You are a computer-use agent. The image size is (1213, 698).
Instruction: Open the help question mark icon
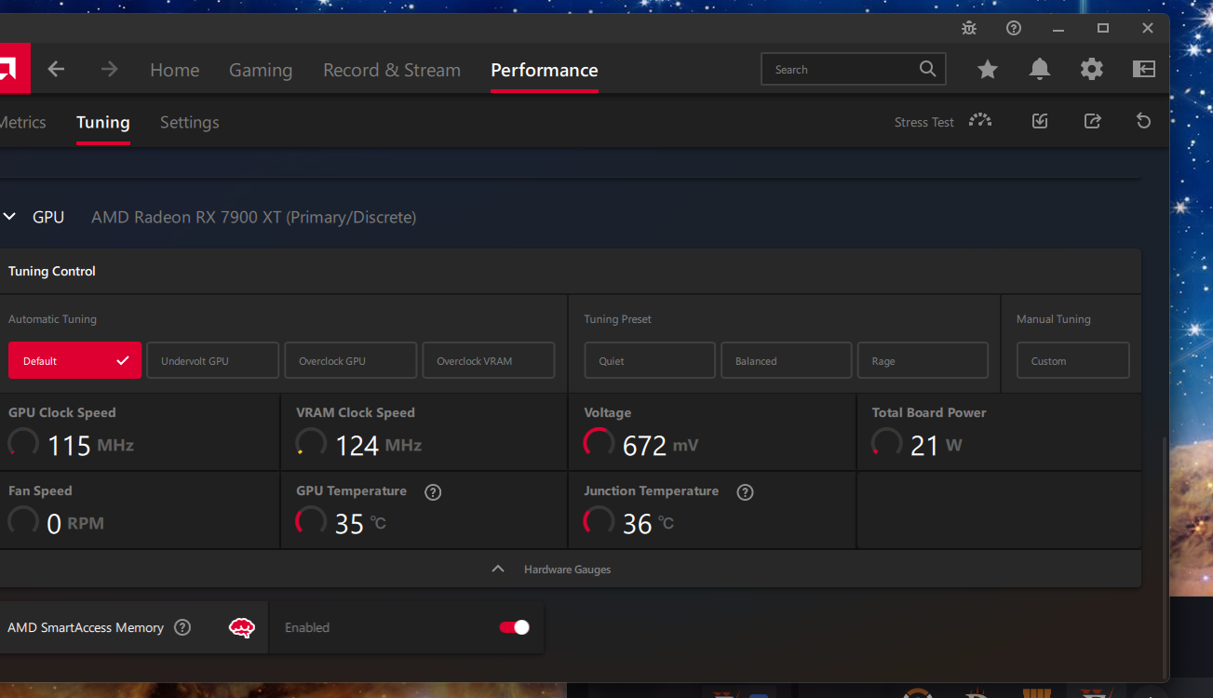click(x=1014, y=28)
